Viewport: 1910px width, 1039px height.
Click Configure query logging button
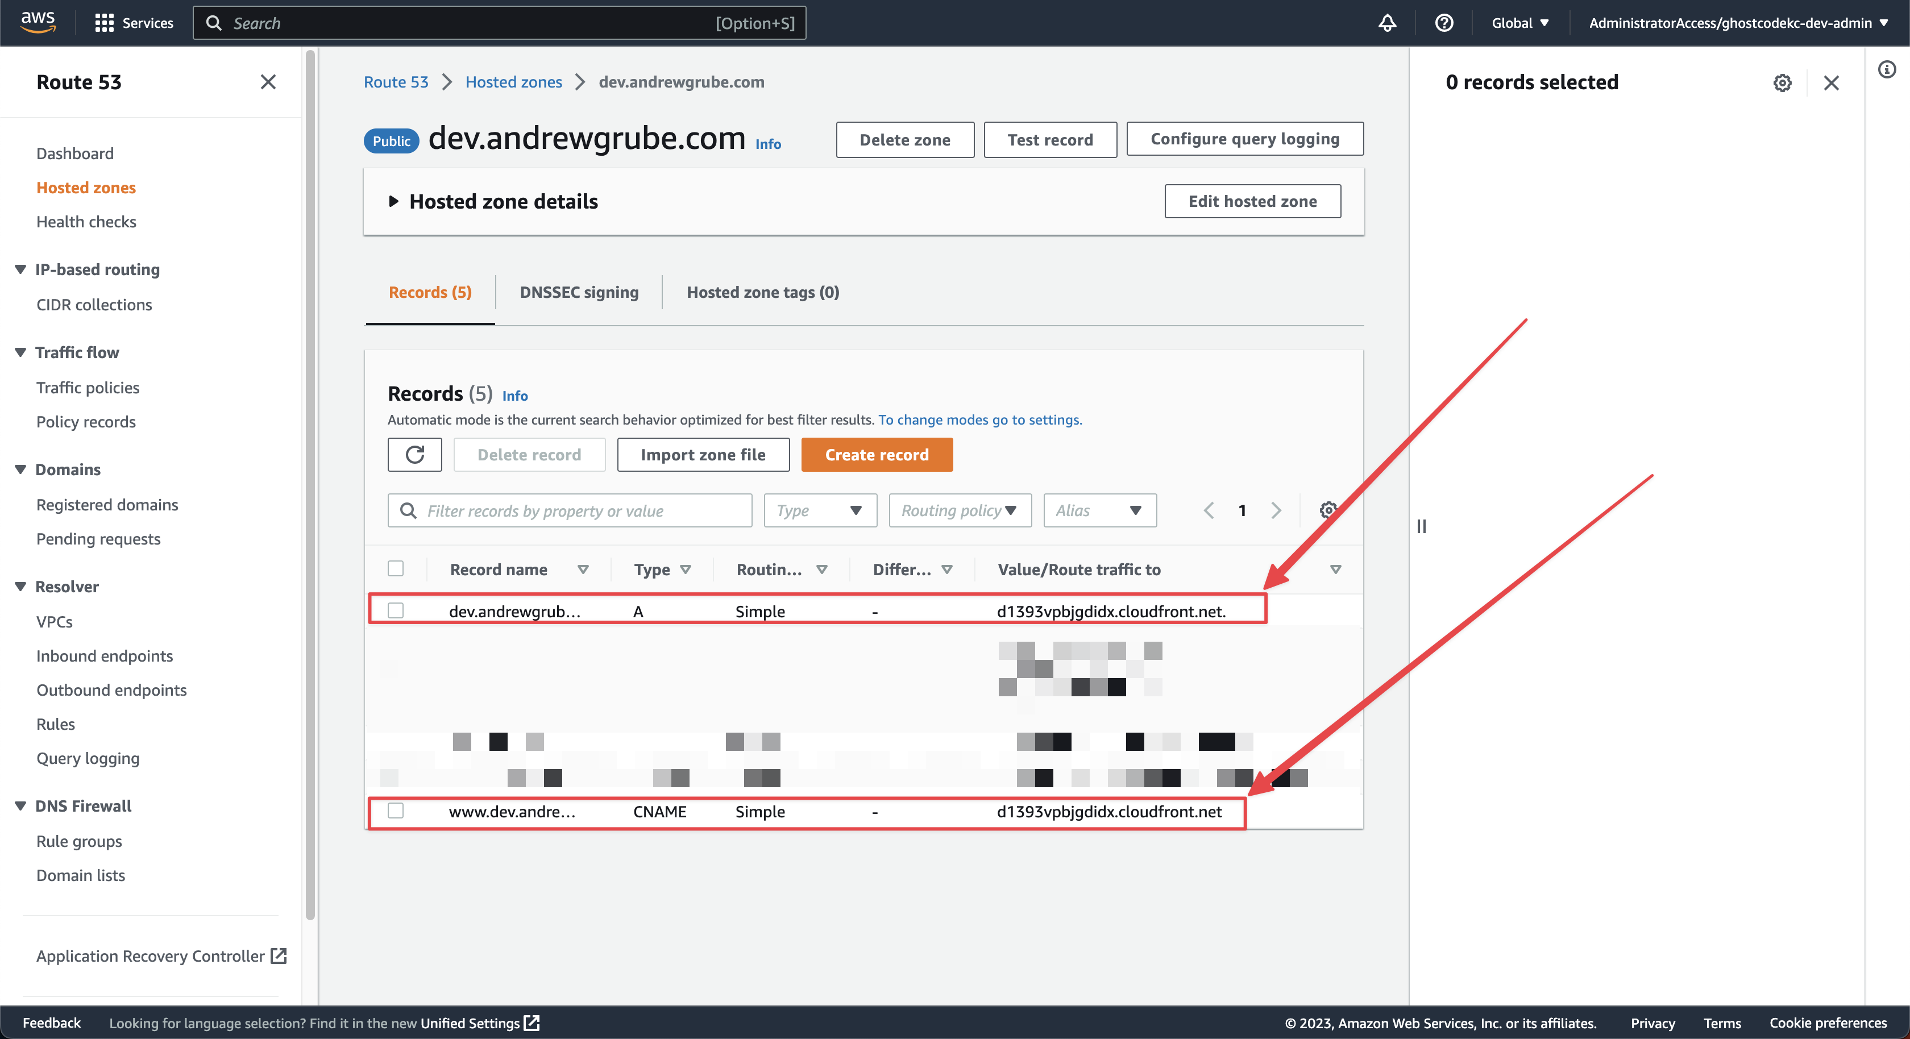pyautogui.click(x=1245, y=139)
